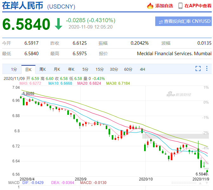Switch to the 1分 chart tab
213x190 pixels.
point(14,69)
